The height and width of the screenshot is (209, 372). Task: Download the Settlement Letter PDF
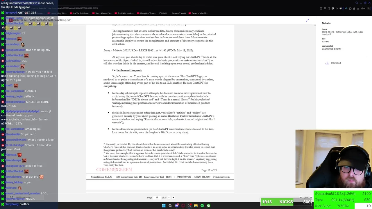(333, 63)
